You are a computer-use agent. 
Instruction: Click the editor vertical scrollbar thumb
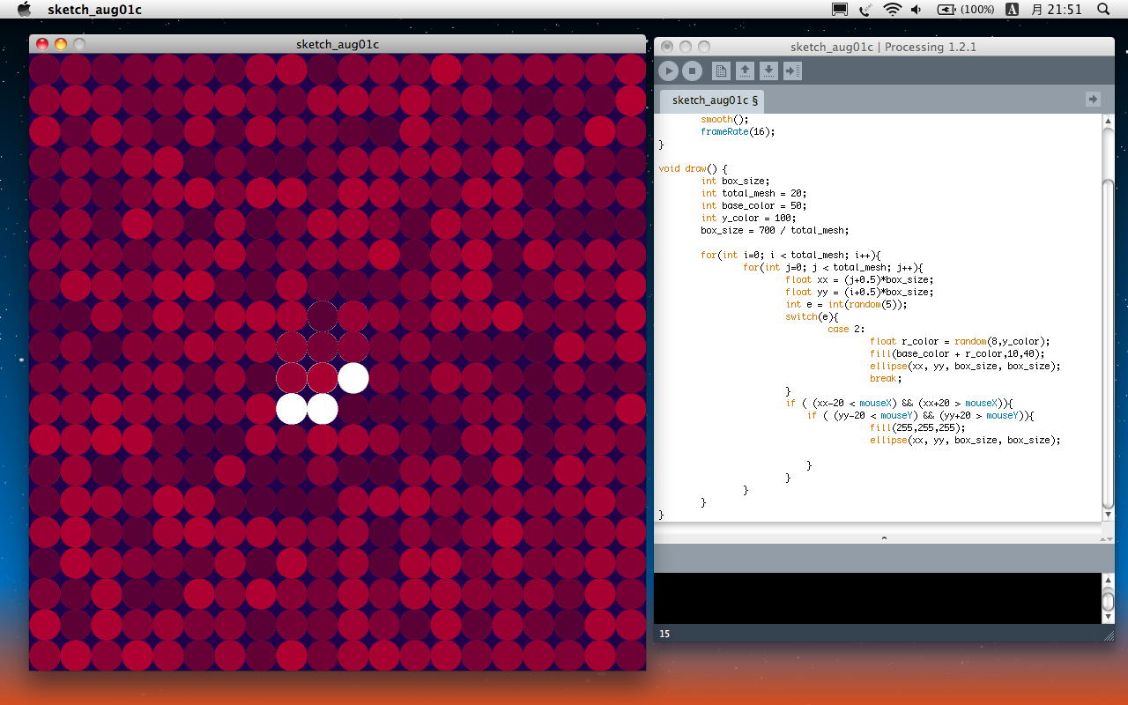1108,344
